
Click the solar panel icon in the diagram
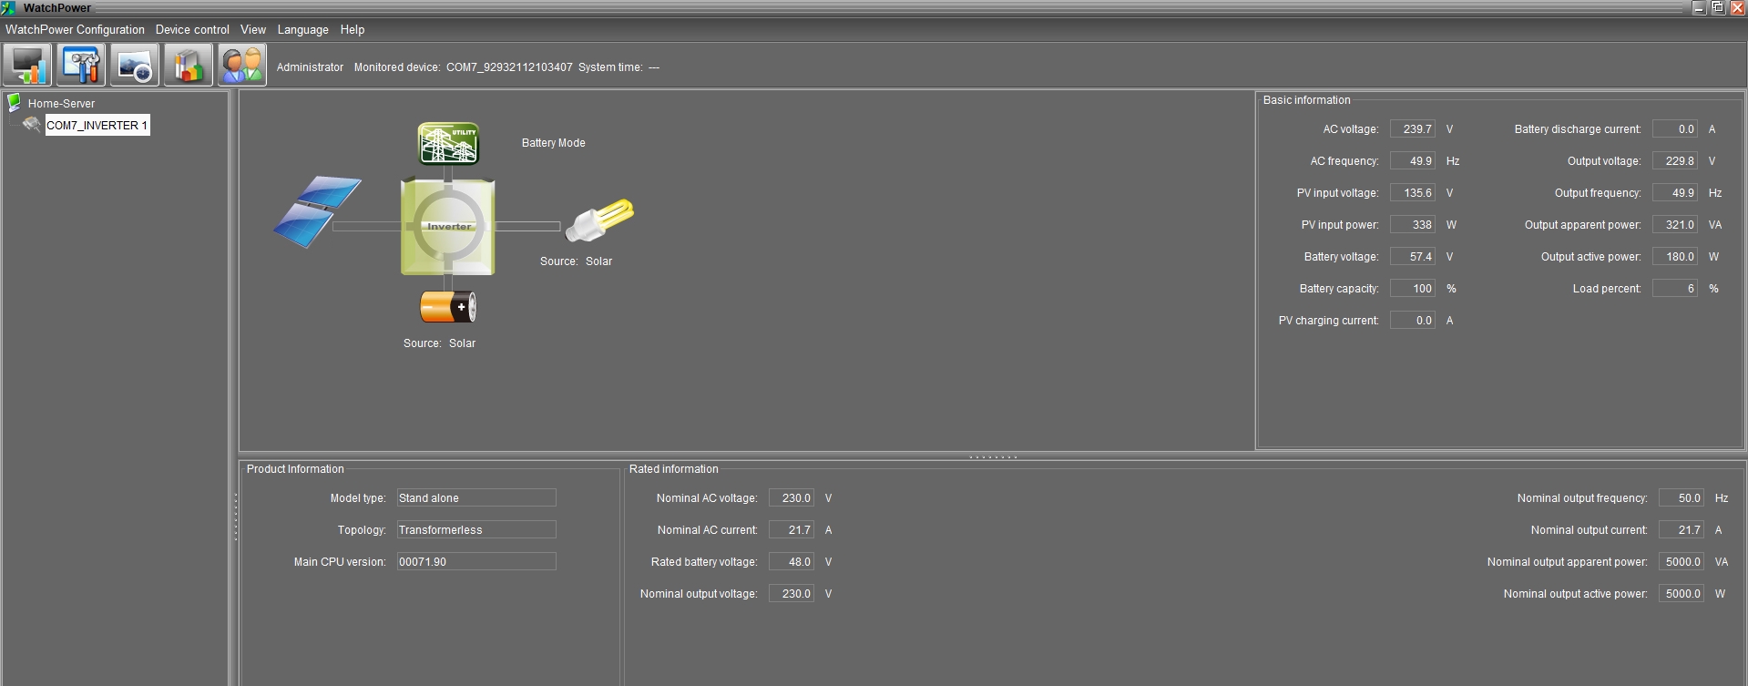coord(317,211)
